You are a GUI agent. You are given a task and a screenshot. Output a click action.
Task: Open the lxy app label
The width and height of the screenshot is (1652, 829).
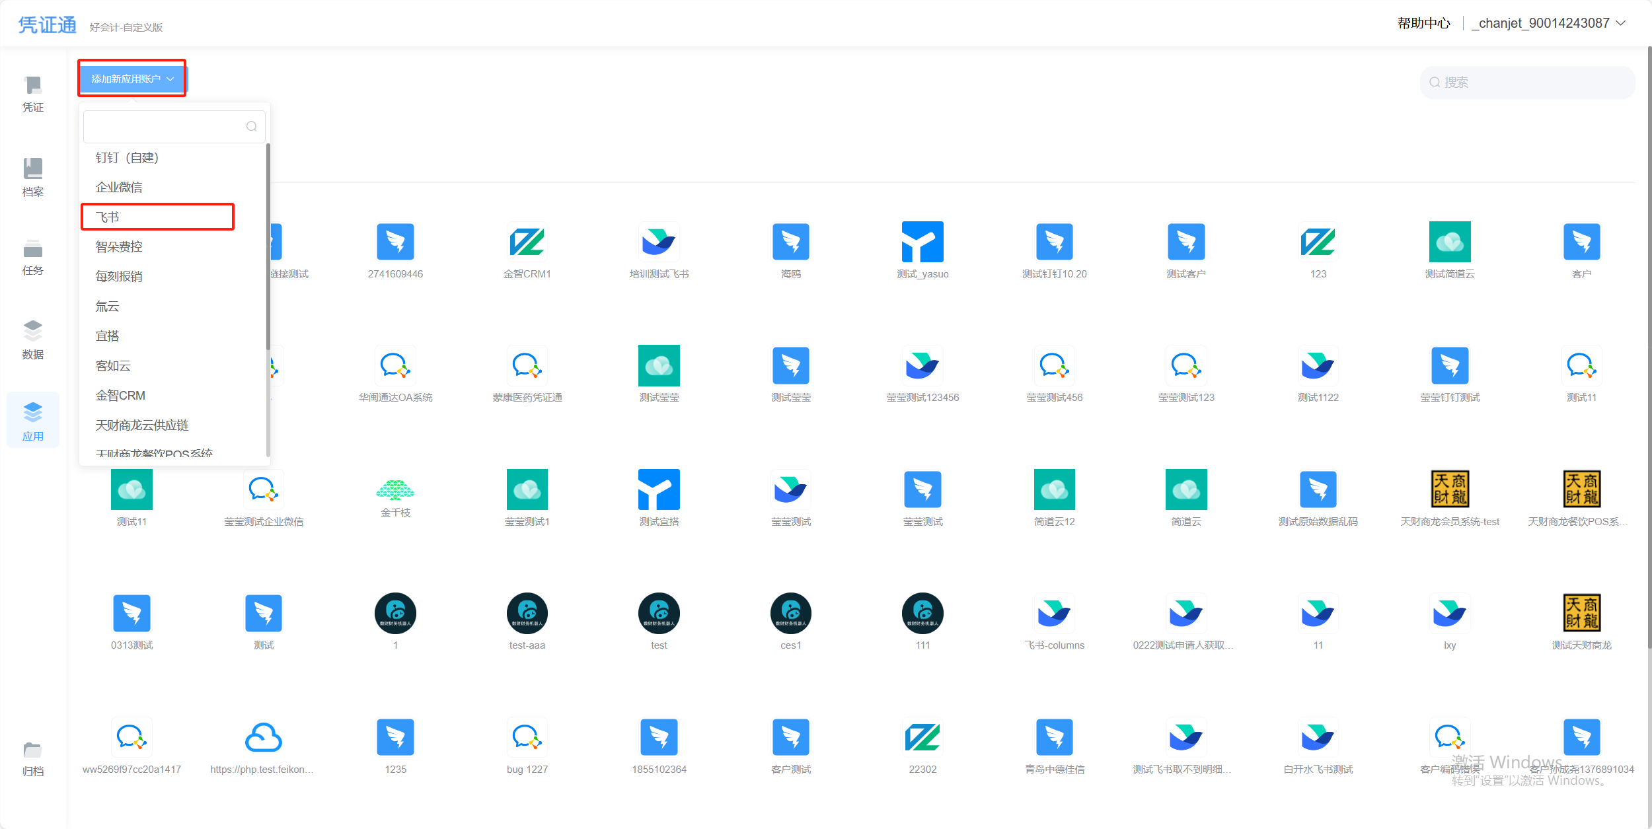coord(1450,645)
